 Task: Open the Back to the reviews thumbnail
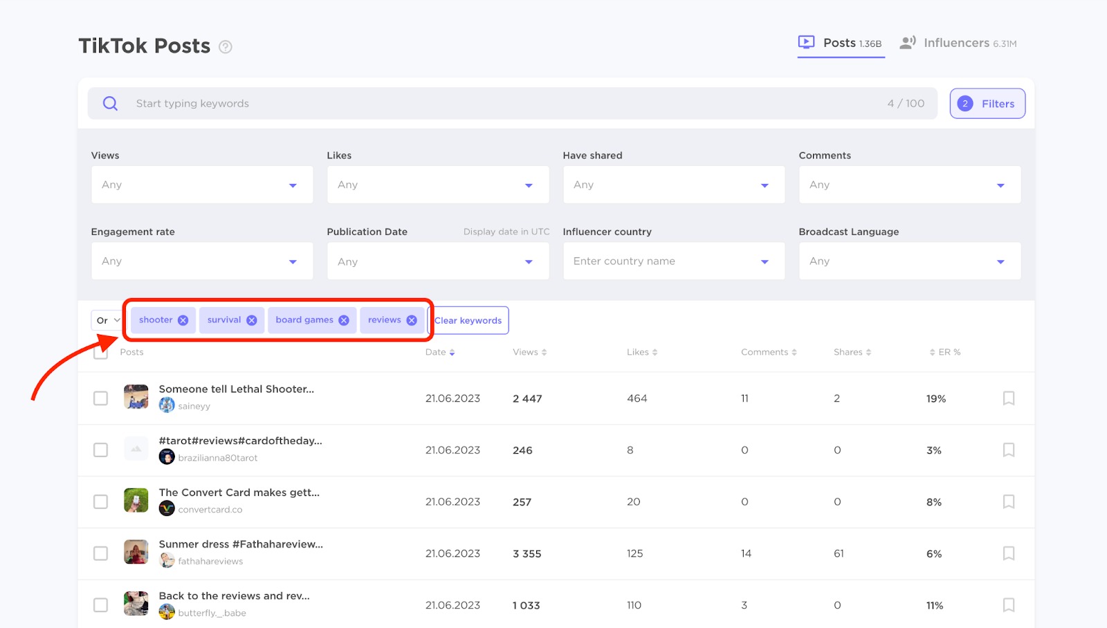coord(136,604)
